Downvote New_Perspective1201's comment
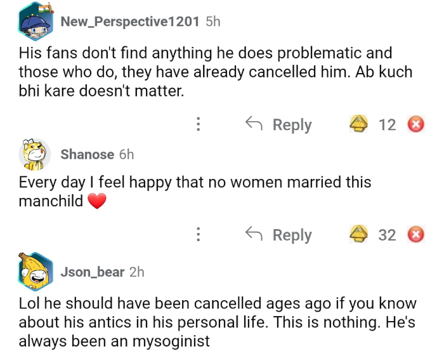The width and height of the screenshot is (444, 363). click(x=415, y=124)
